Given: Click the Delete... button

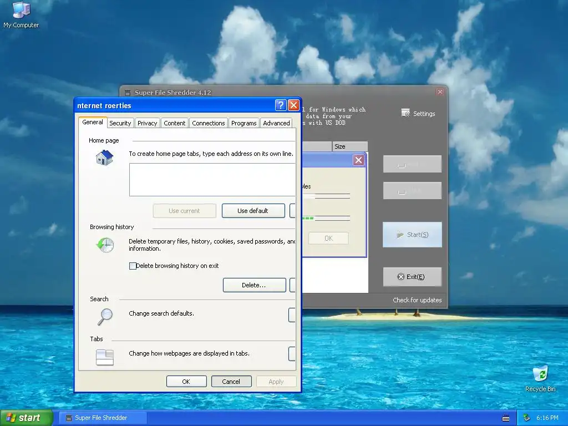Looking at the screenshot, I should pos(254,285).
